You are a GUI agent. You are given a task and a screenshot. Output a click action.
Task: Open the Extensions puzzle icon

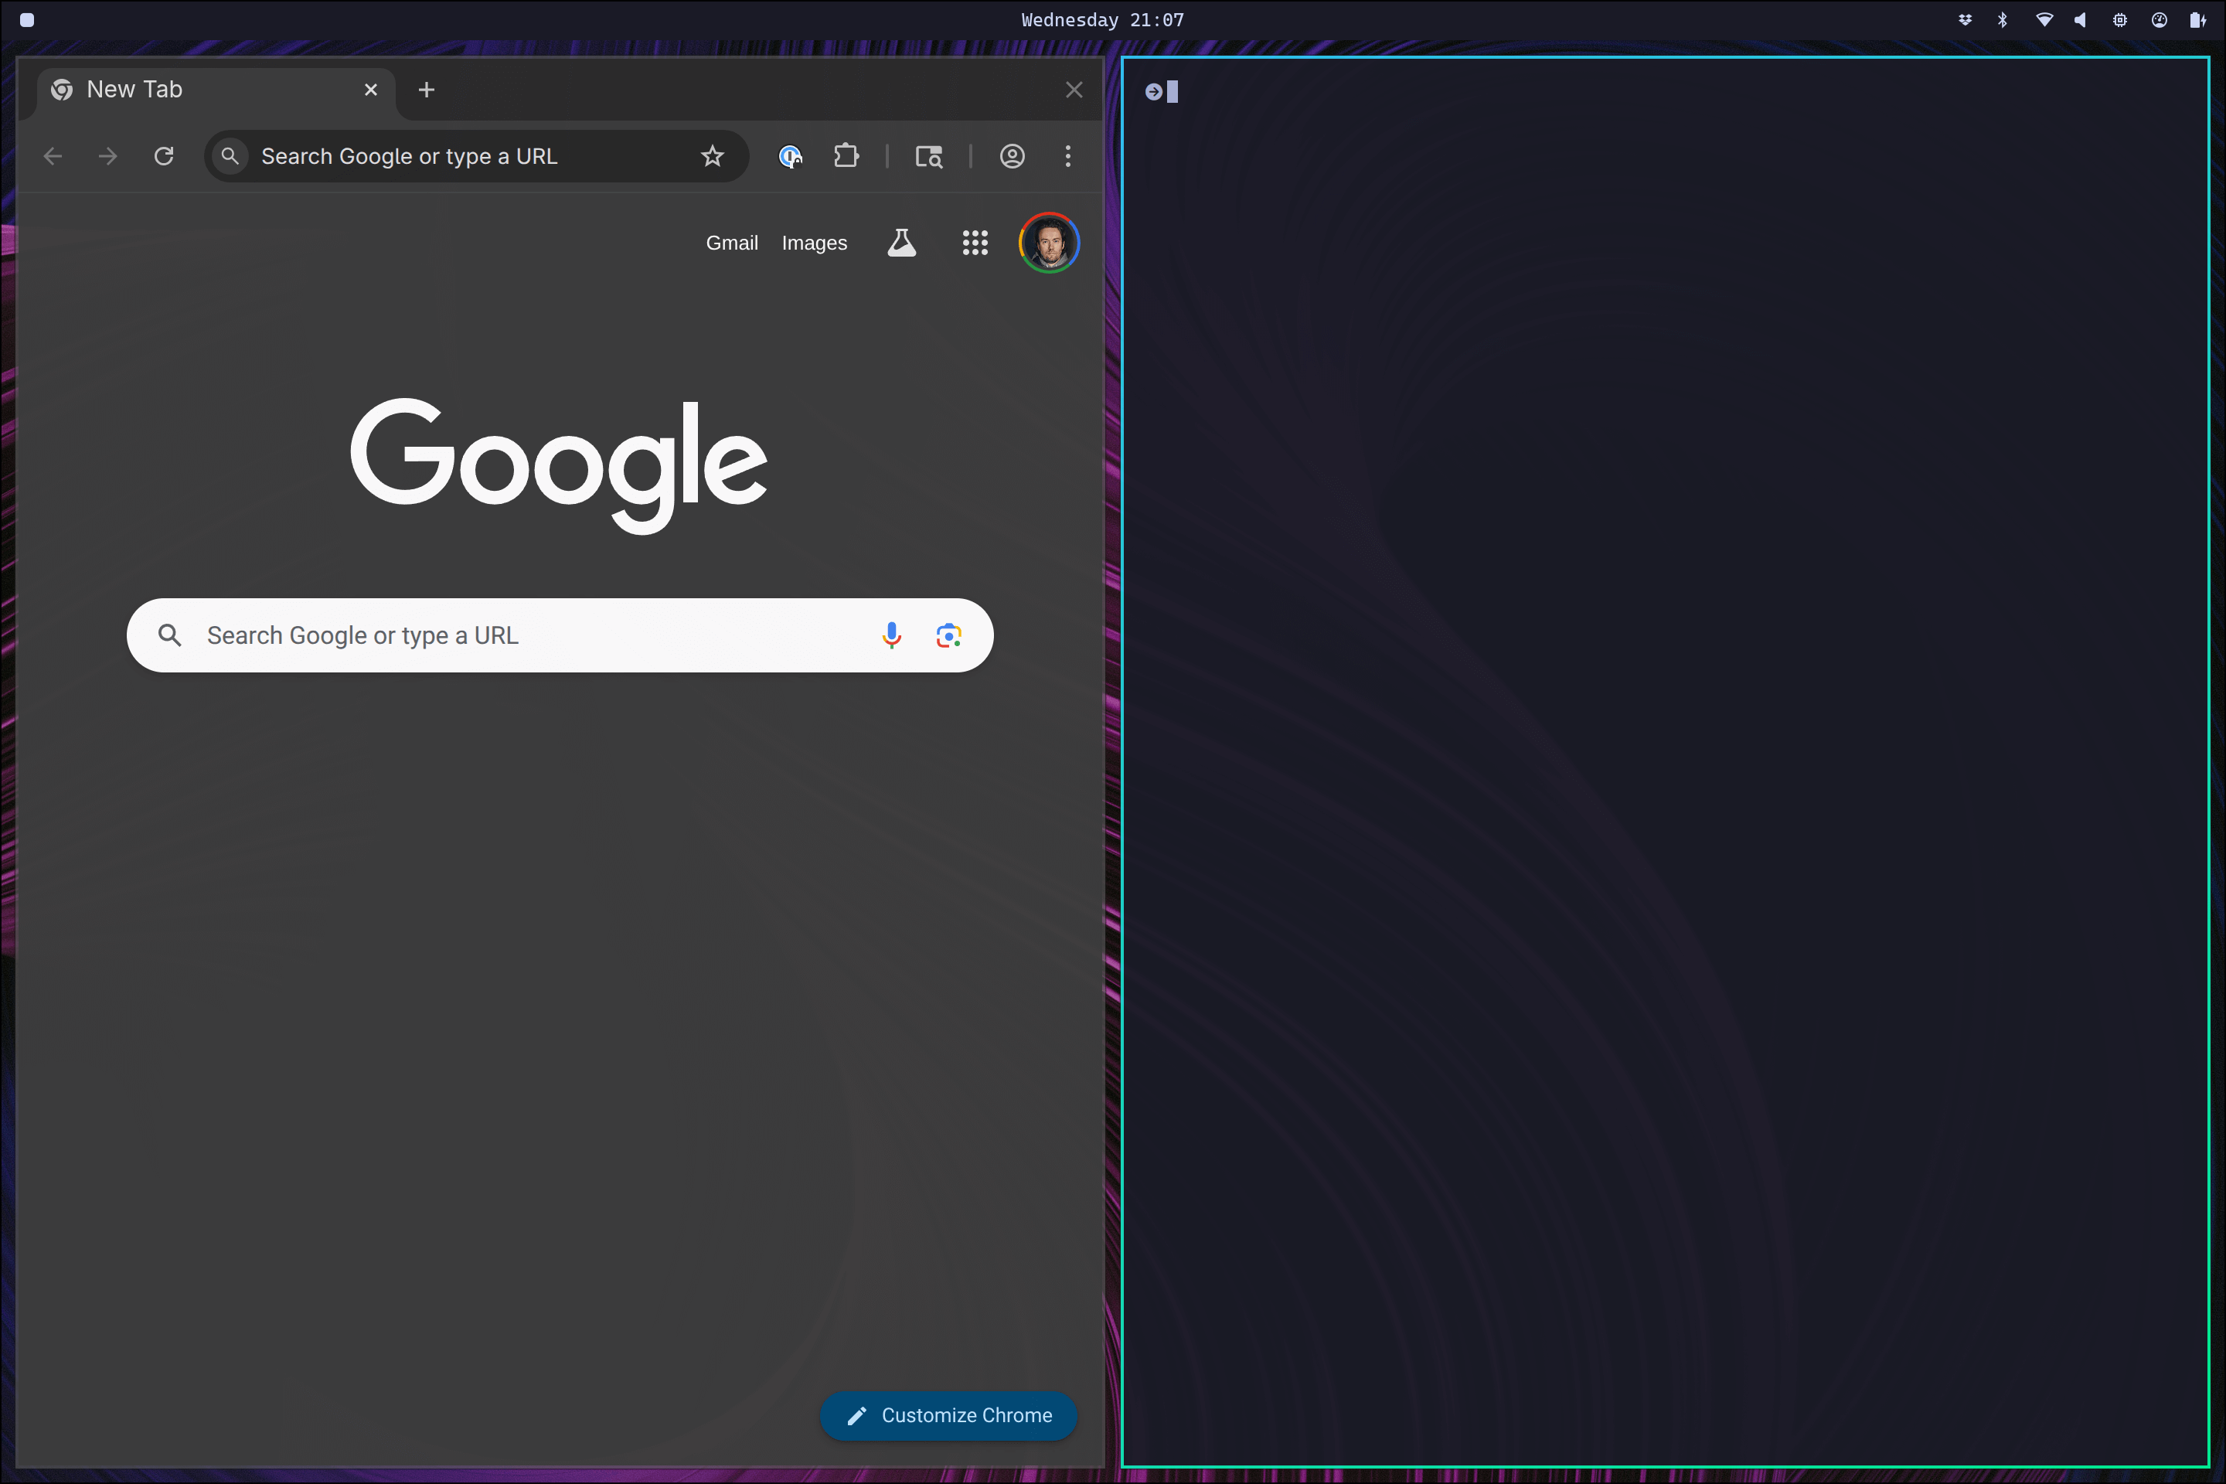846,156
